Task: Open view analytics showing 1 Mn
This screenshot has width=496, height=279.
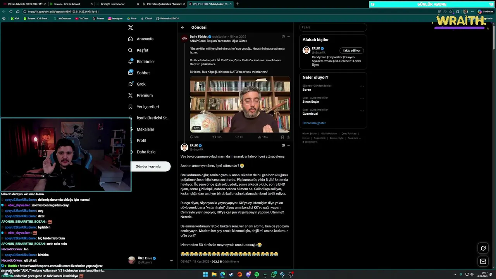Action: tap(263, 137)
